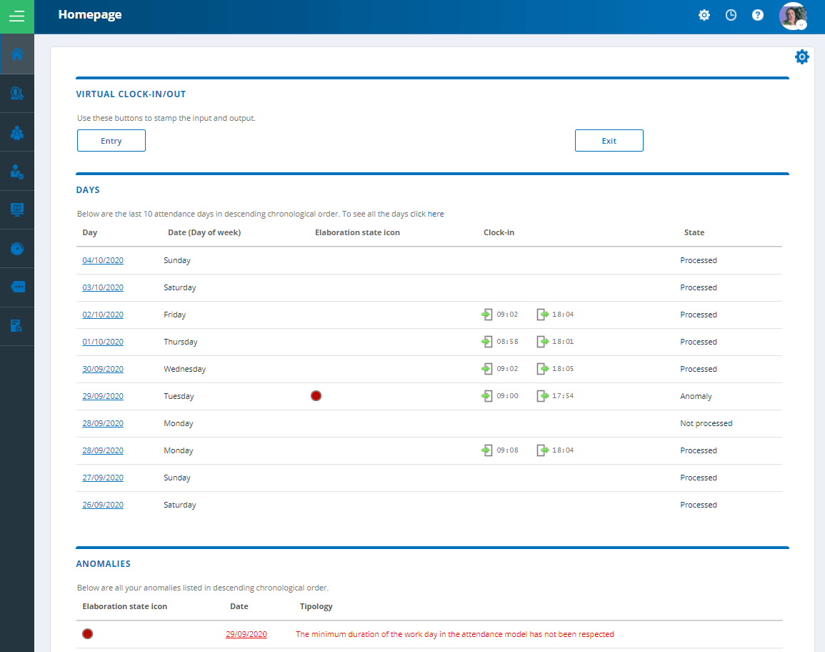Open the user with checkmark sidebar icon

coord(17,171)
